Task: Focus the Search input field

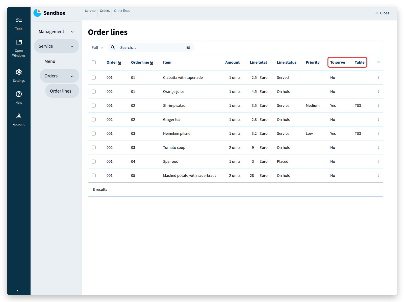Action: [x=151, y=47]
